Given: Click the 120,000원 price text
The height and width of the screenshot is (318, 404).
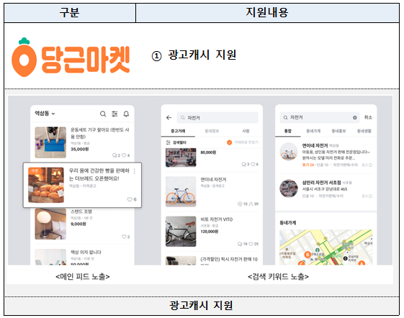Looking at the screenshot, I should coord(210,232).
